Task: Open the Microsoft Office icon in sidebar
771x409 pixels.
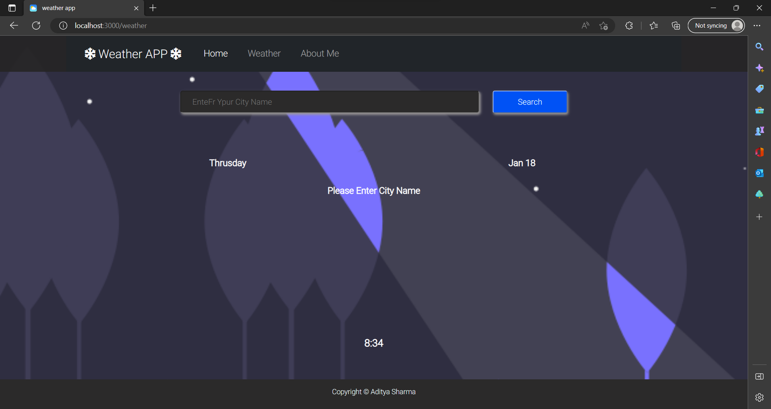Action: pos(759,152)
